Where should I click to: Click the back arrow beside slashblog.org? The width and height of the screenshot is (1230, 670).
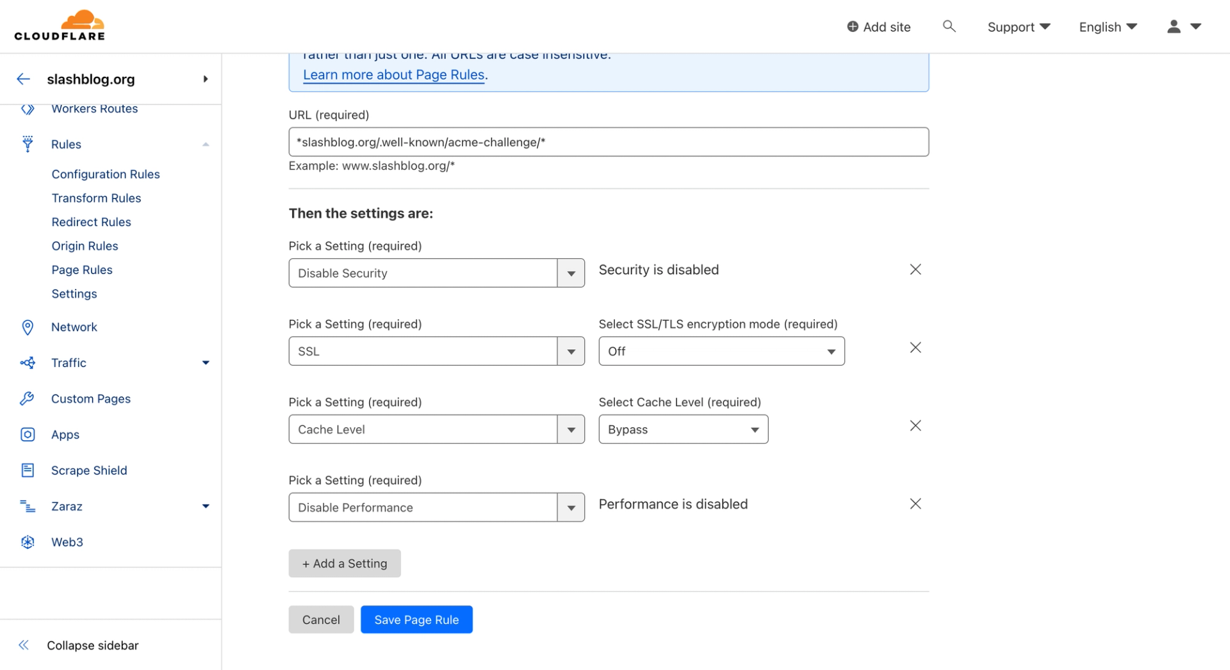24,79
